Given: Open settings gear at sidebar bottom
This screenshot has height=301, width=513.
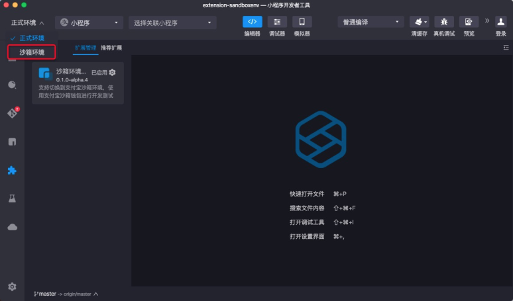Looking at the screenshot, I should pyautogui.click(x=12, y=286).
